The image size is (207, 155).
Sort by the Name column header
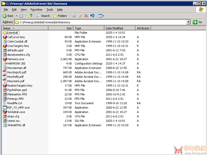[x=25, y=28]
